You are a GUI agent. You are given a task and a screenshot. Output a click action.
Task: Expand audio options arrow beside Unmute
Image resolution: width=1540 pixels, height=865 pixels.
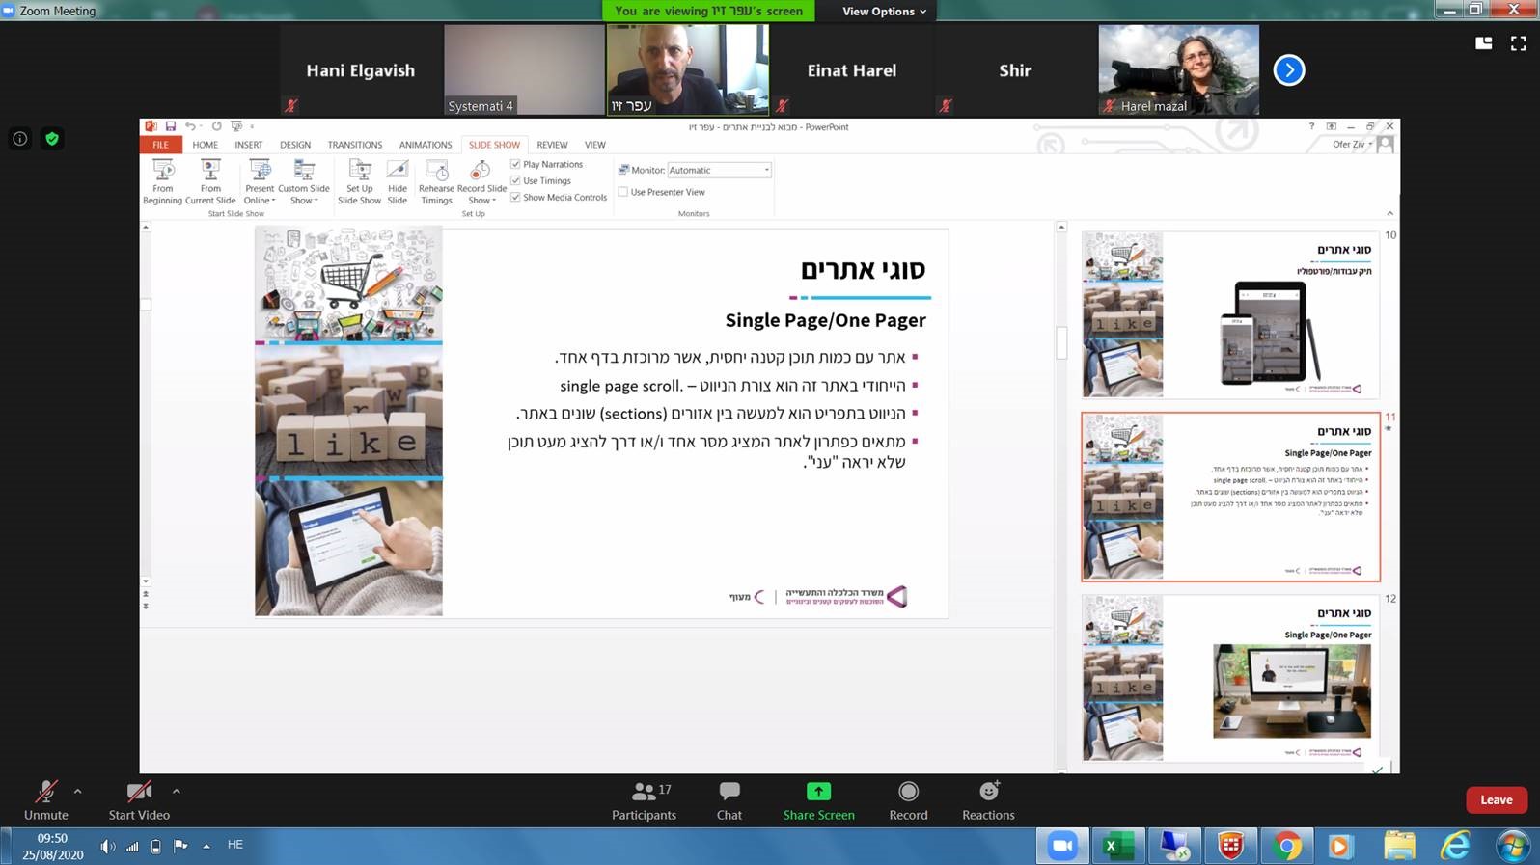tap(78, 791)
